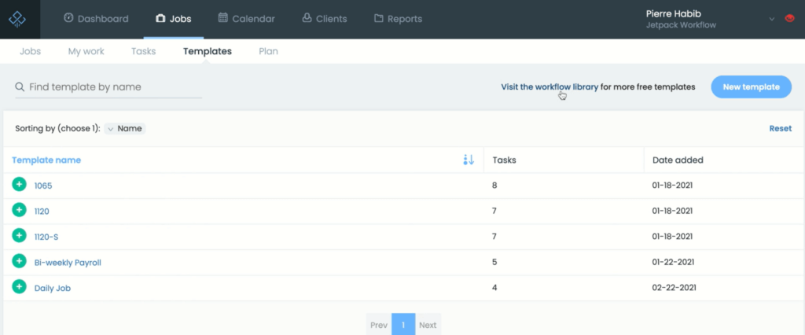The width and height of the screenshot is (805, 335).
Task: Go to the Next page of templates
Action: pos(428,325)
